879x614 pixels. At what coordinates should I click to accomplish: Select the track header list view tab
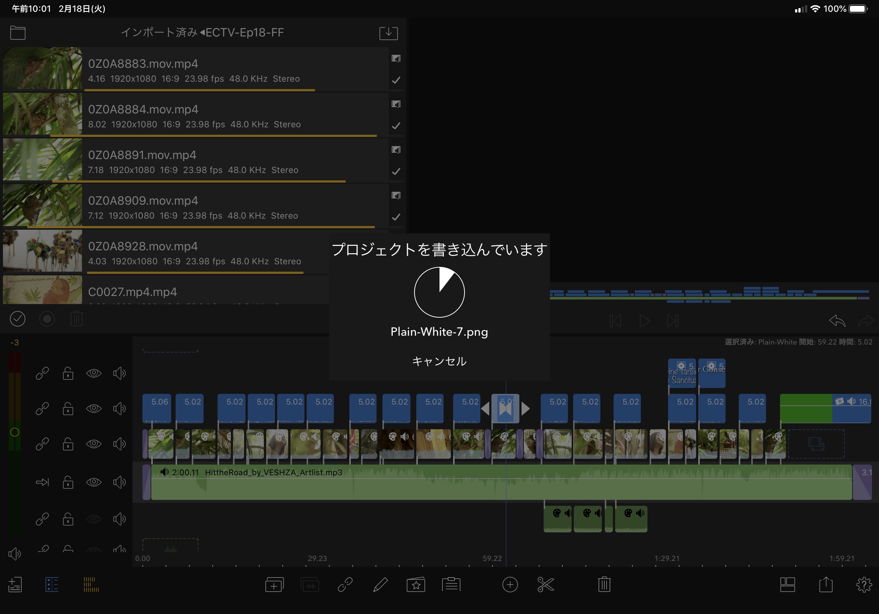pos(52,585)
